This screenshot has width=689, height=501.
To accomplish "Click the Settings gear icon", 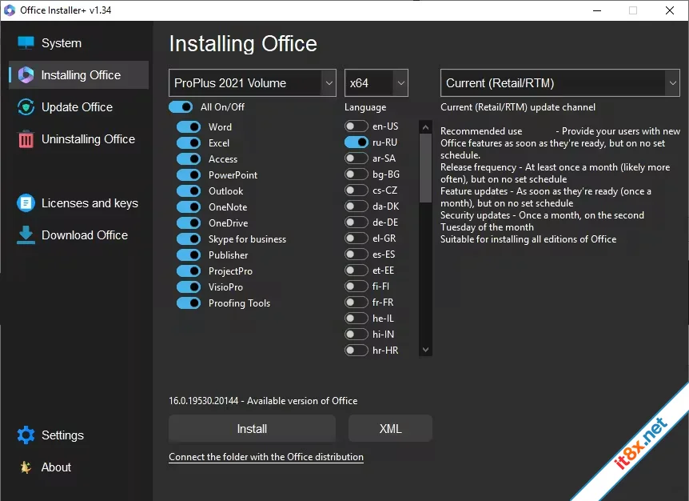I will [26, 435].
